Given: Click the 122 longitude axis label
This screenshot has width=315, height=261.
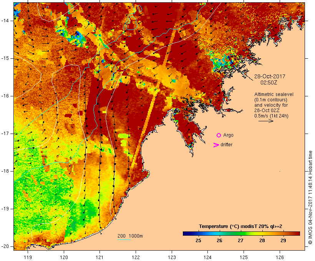Looking at the screenshot, I should (136, 257).
